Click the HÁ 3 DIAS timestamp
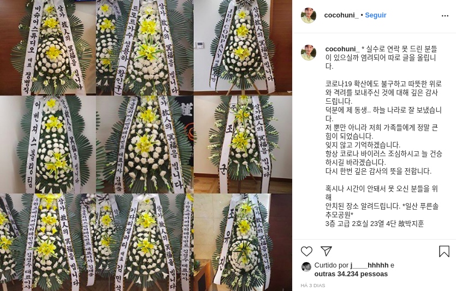The image size is (456, 291). click(x=313, y=286)
